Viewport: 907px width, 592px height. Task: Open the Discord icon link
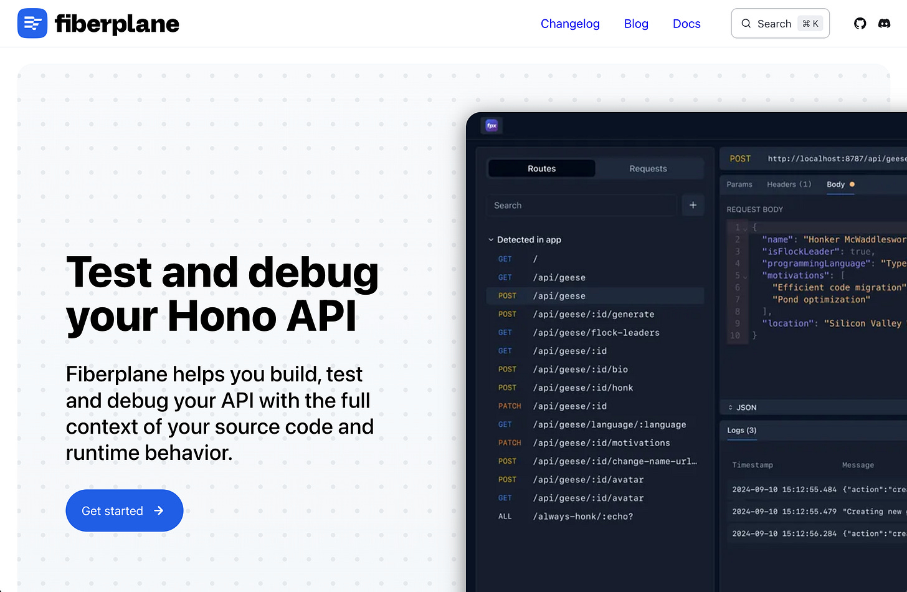pos(884,24)
